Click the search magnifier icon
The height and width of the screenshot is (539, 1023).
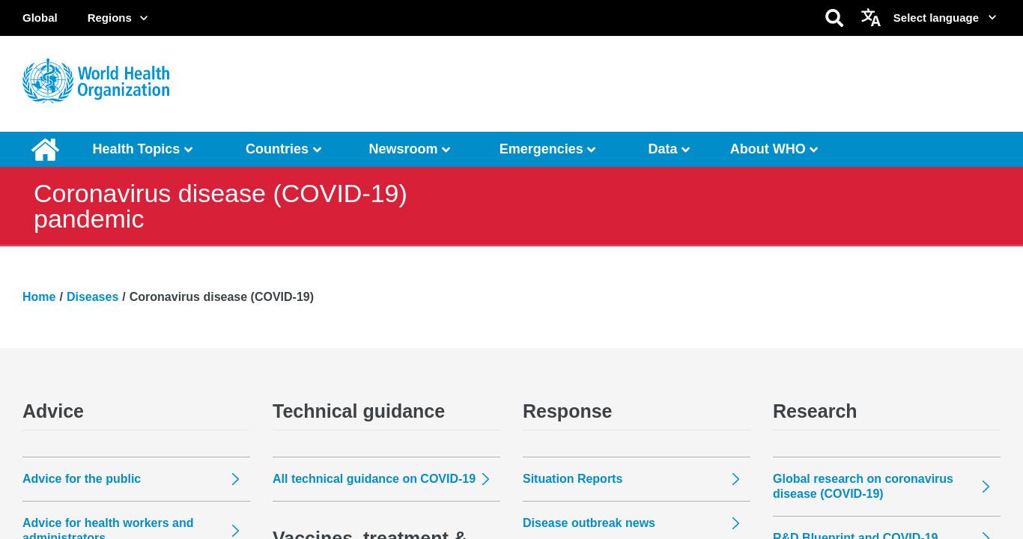coord(834,18)
